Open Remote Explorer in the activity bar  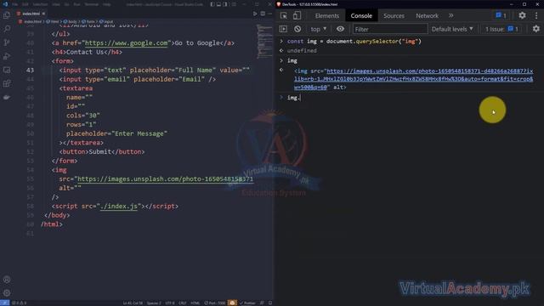[x=7, y=70]
